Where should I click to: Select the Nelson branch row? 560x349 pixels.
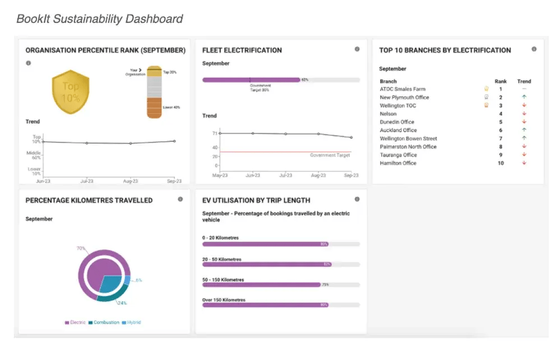[455, 114]
